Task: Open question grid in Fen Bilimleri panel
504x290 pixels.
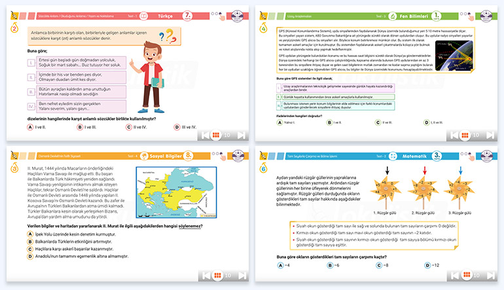Action: point(463,135)
